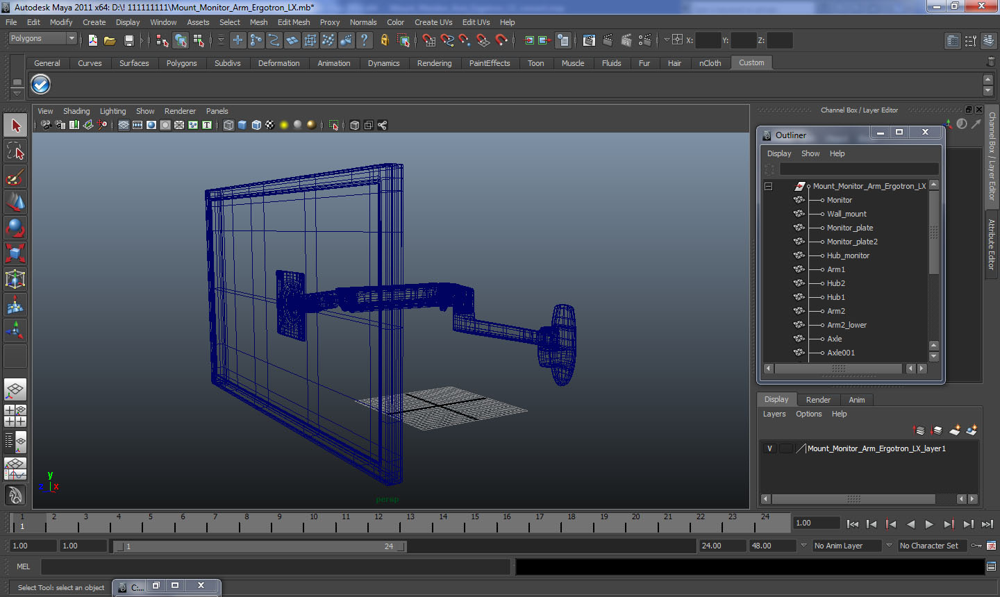This screenshot has width=1000, height=597.
Task: Open the Edit Mesh menu
Action: 294,22
